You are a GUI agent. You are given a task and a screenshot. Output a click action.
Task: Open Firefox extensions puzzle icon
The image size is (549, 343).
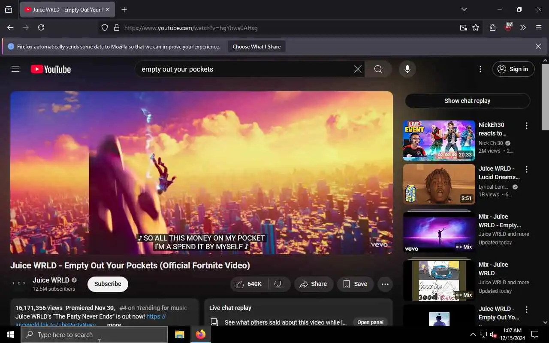pyautogui.click(x=492, y=27)
